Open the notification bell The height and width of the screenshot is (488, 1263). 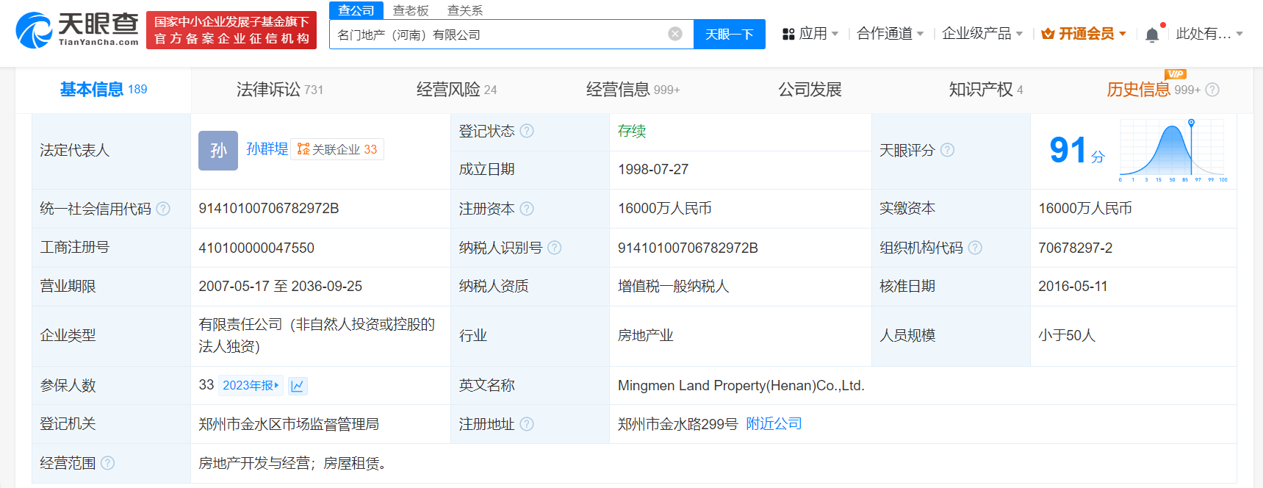(x=1152, y=35)
